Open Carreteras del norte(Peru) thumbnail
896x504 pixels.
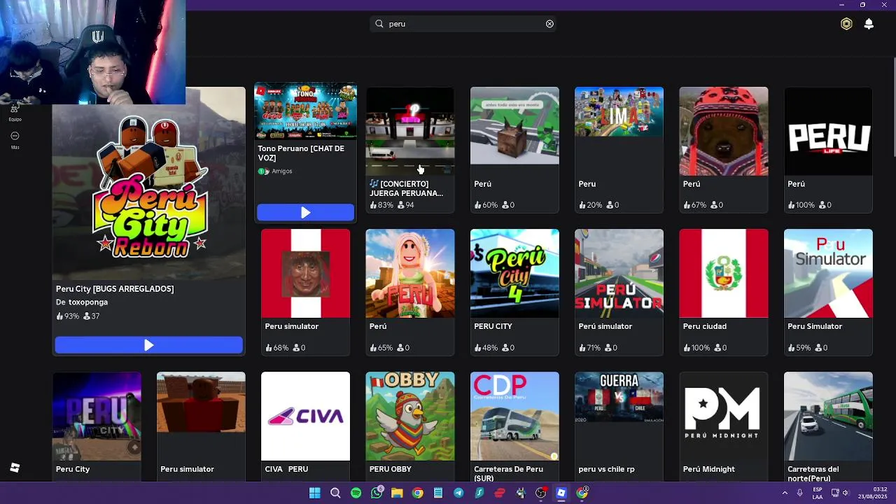coord(828,416)
